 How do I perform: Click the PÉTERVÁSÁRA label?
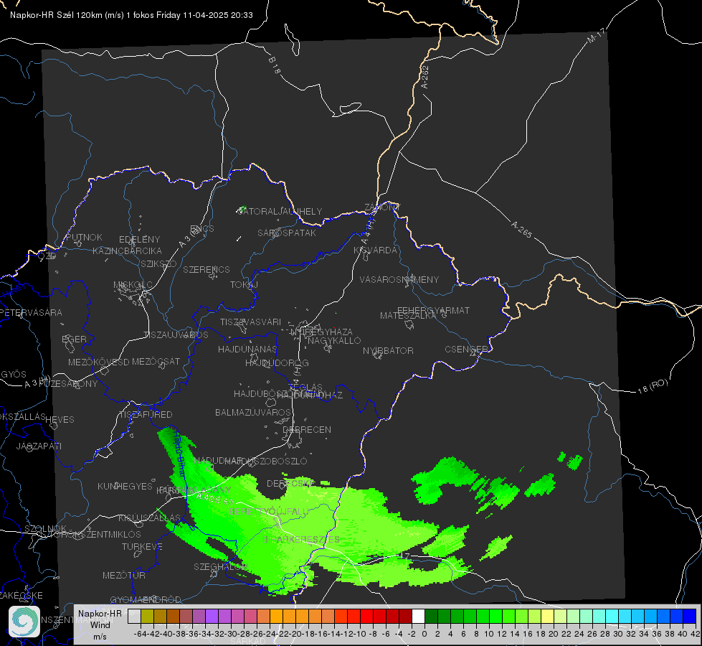(32, 312)
